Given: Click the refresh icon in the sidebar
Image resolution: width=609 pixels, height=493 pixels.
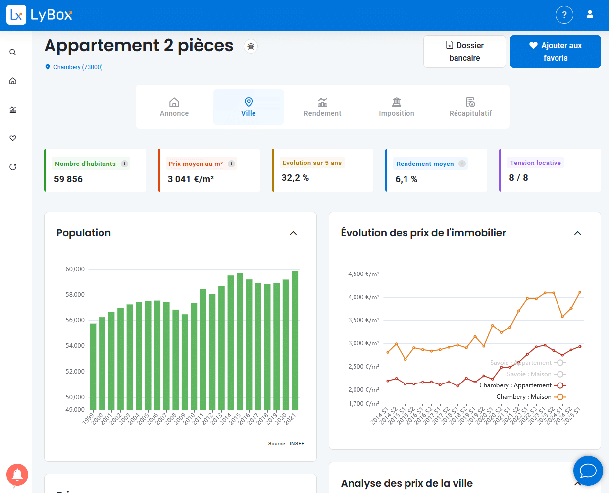Looking at the screenshot, I should (x=12, y=167).
